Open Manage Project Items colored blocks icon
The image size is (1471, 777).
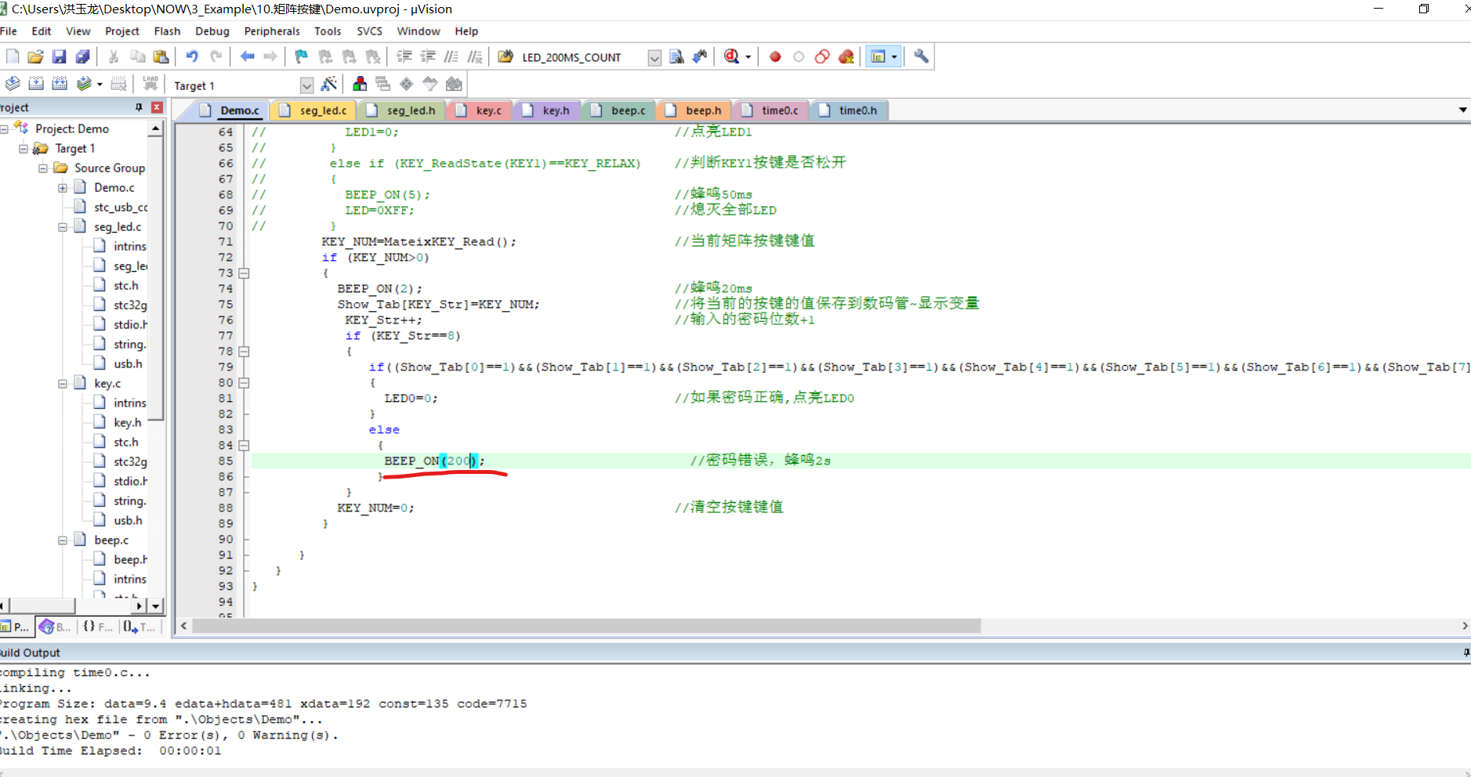[x=360, y=84]
